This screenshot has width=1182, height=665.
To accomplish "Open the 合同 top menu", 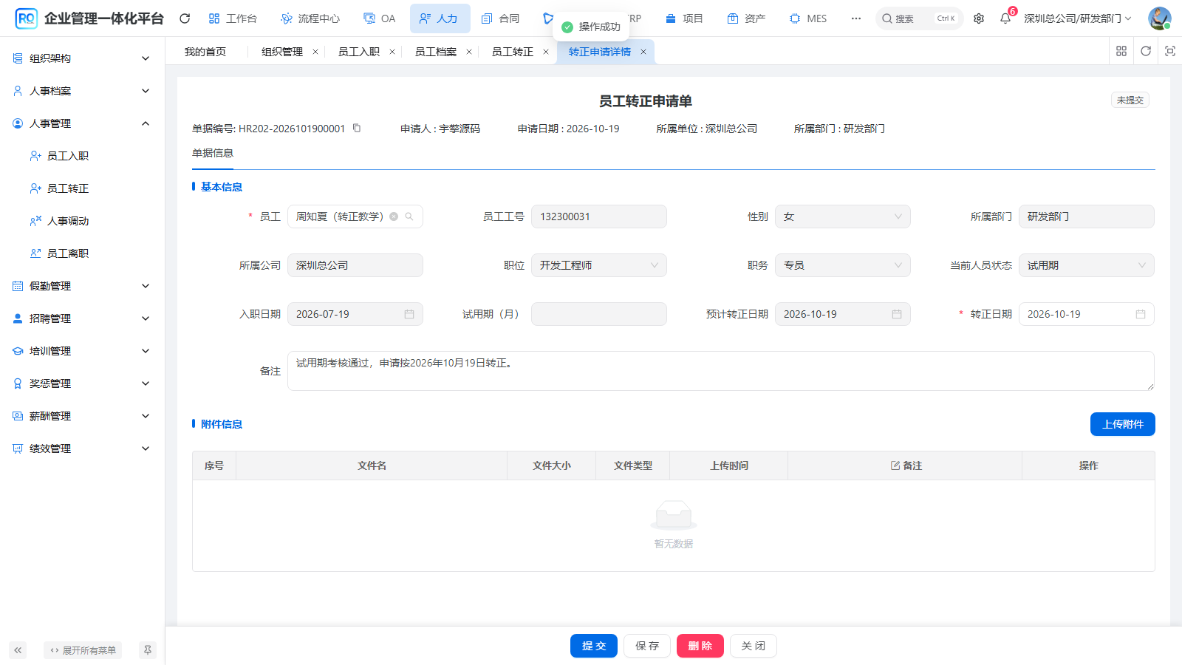I will click(x=500, y=18).
